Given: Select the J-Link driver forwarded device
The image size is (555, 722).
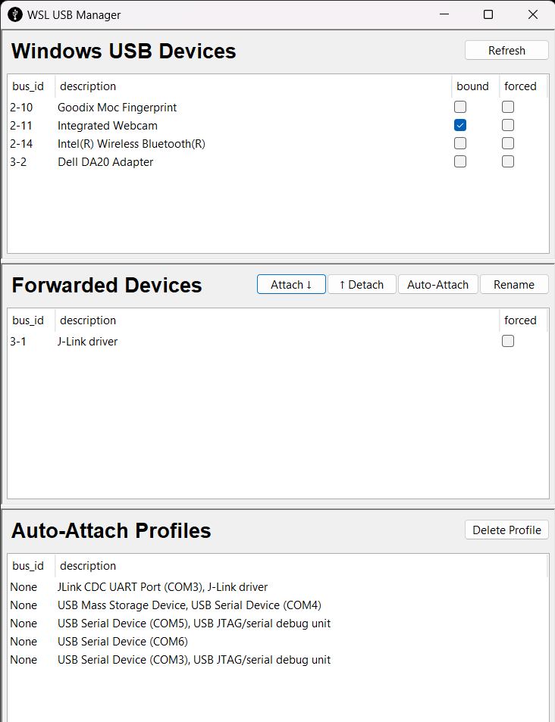Looking at the screenshot, I should tap(278, 341).
